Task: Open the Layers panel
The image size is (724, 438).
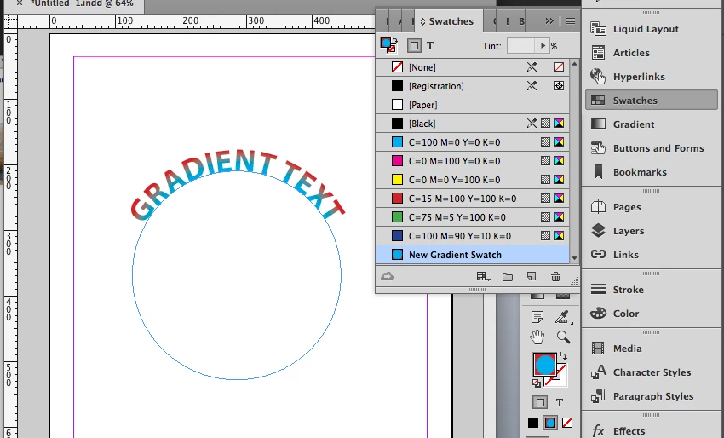Action: click(x=652, y=231)
